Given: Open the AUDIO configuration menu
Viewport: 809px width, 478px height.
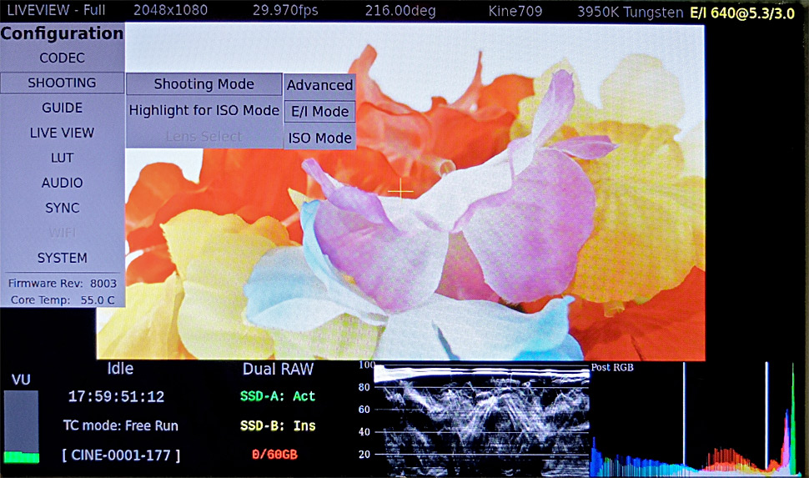Looking at the screenshot, I should point(62,183).
